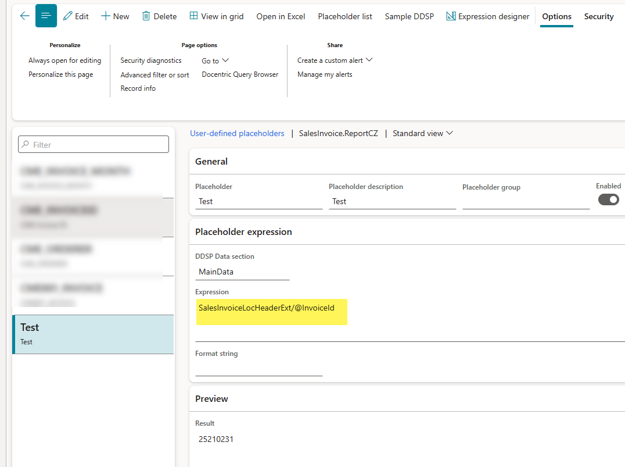Click the search icon in Filter box
This screenshot has width=625, height=467.
click(24, 144)
